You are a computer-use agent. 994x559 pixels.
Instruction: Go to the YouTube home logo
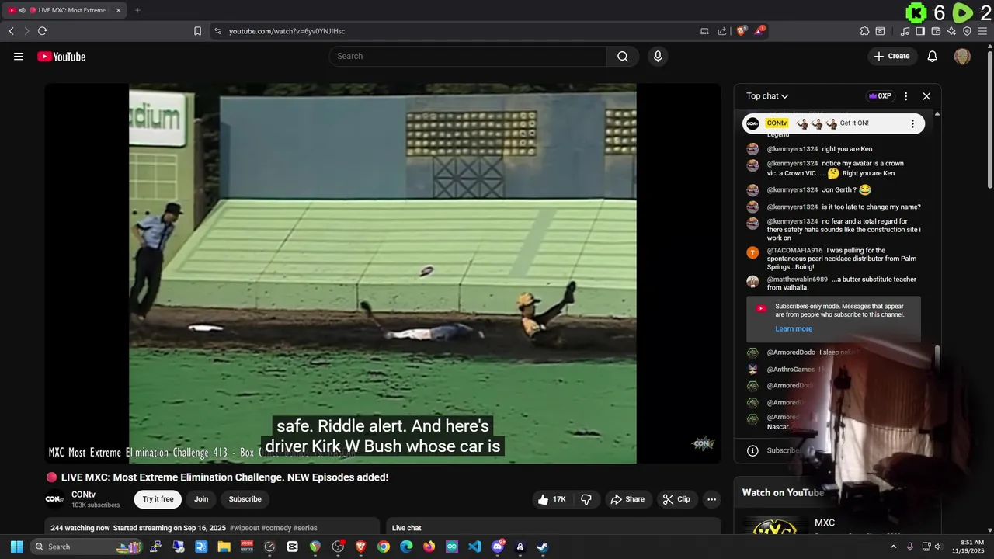click(61, 57)
